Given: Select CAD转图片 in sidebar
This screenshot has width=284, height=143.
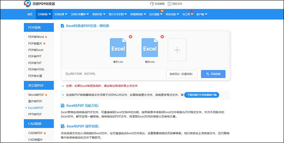Looking at the screenshot, I should pos(35,140).
